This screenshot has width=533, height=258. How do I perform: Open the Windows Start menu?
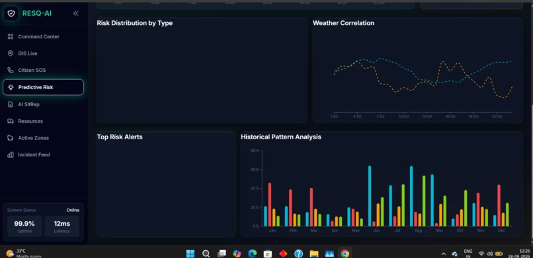click(x=190, y=253)
